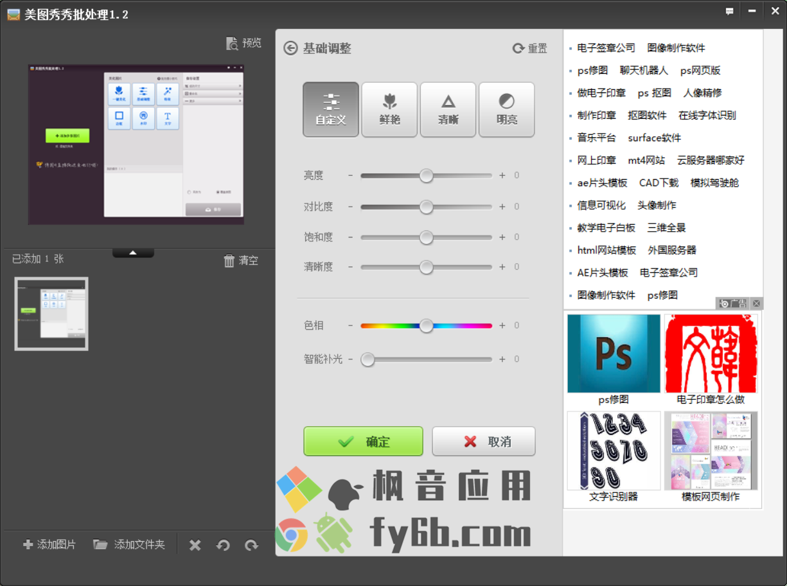Confirm adjustments with 确定 button
This screenshot has width=787, height=586.
tap(363, 442)
